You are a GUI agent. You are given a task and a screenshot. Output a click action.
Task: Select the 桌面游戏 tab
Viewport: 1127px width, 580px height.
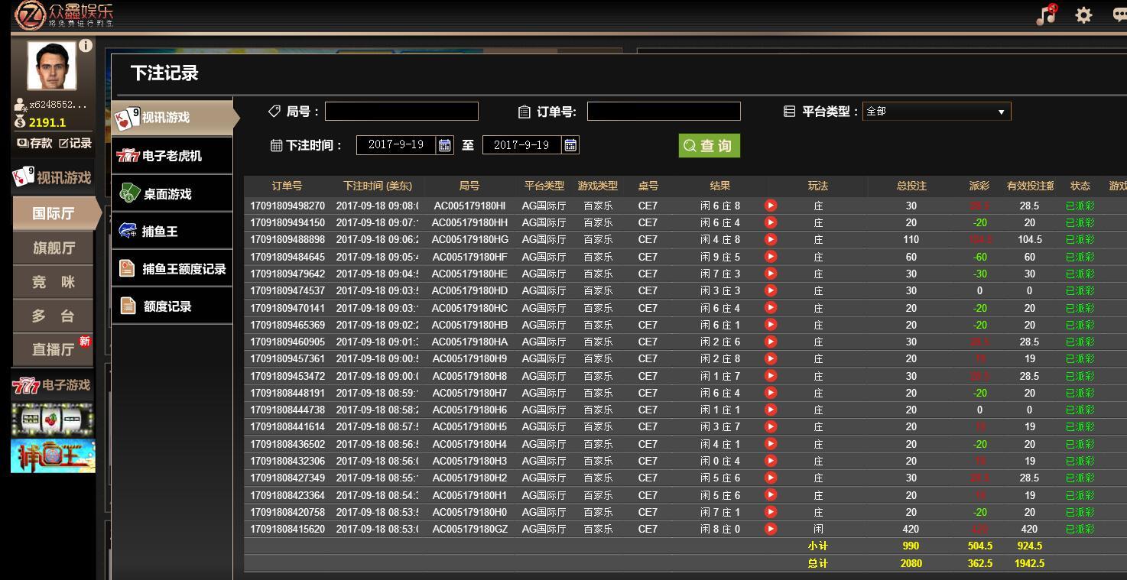pyautogui.click(x=172, y=194)
